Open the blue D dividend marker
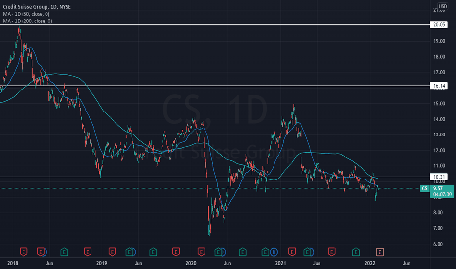456x269 pixels. pos(274,252)
